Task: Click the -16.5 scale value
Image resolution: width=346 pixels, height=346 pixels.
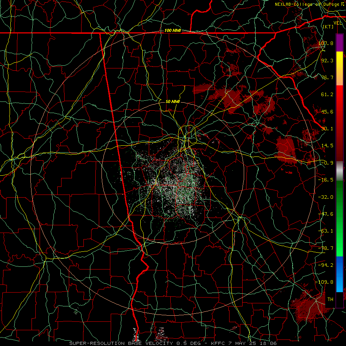Action: coord(326,180)
